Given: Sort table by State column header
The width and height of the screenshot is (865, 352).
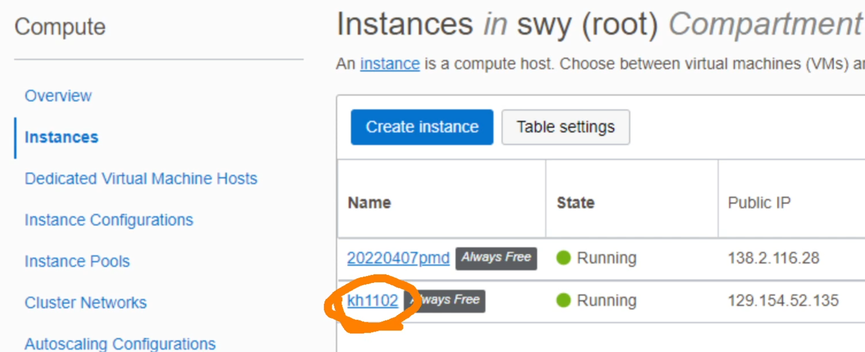Looking at the screenshot, I should [575, 203].
